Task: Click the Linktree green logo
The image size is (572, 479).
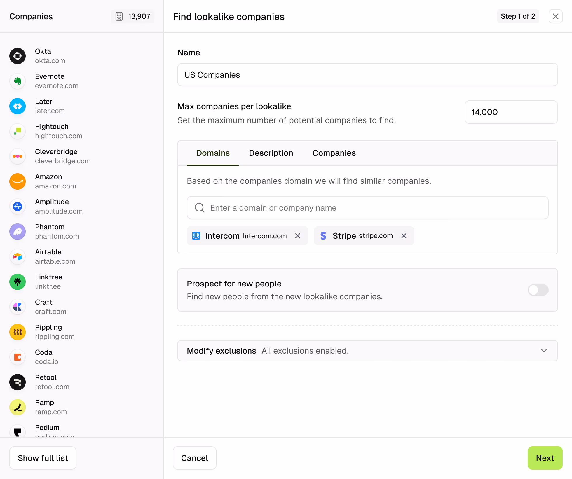Action: (x=18, y=282)
